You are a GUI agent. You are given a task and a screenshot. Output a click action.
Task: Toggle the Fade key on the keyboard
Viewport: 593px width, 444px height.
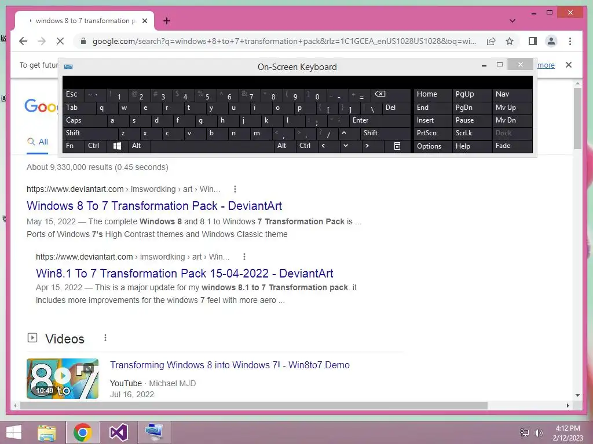[x=512, y=146]
